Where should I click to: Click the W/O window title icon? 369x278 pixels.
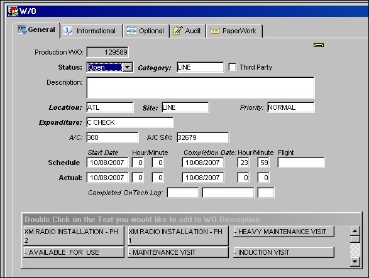[13, 11]
